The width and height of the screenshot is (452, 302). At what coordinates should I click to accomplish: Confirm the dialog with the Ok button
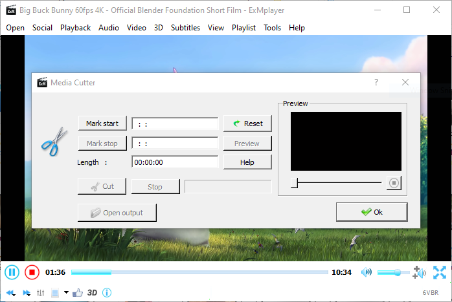372,212
